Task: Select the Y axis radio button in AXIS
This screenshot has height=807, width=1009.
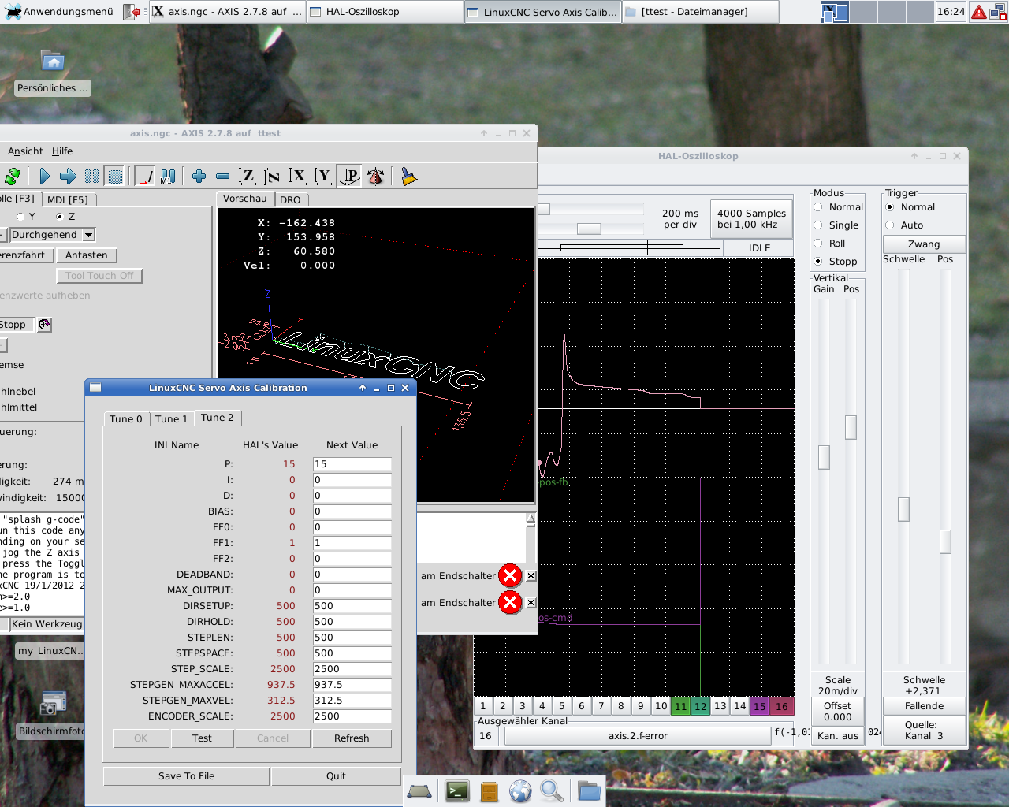Action: click(20, 217)
